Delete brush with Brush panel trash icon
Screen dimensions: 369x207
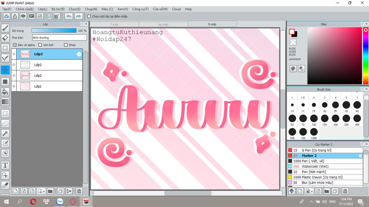pos(345,191)
